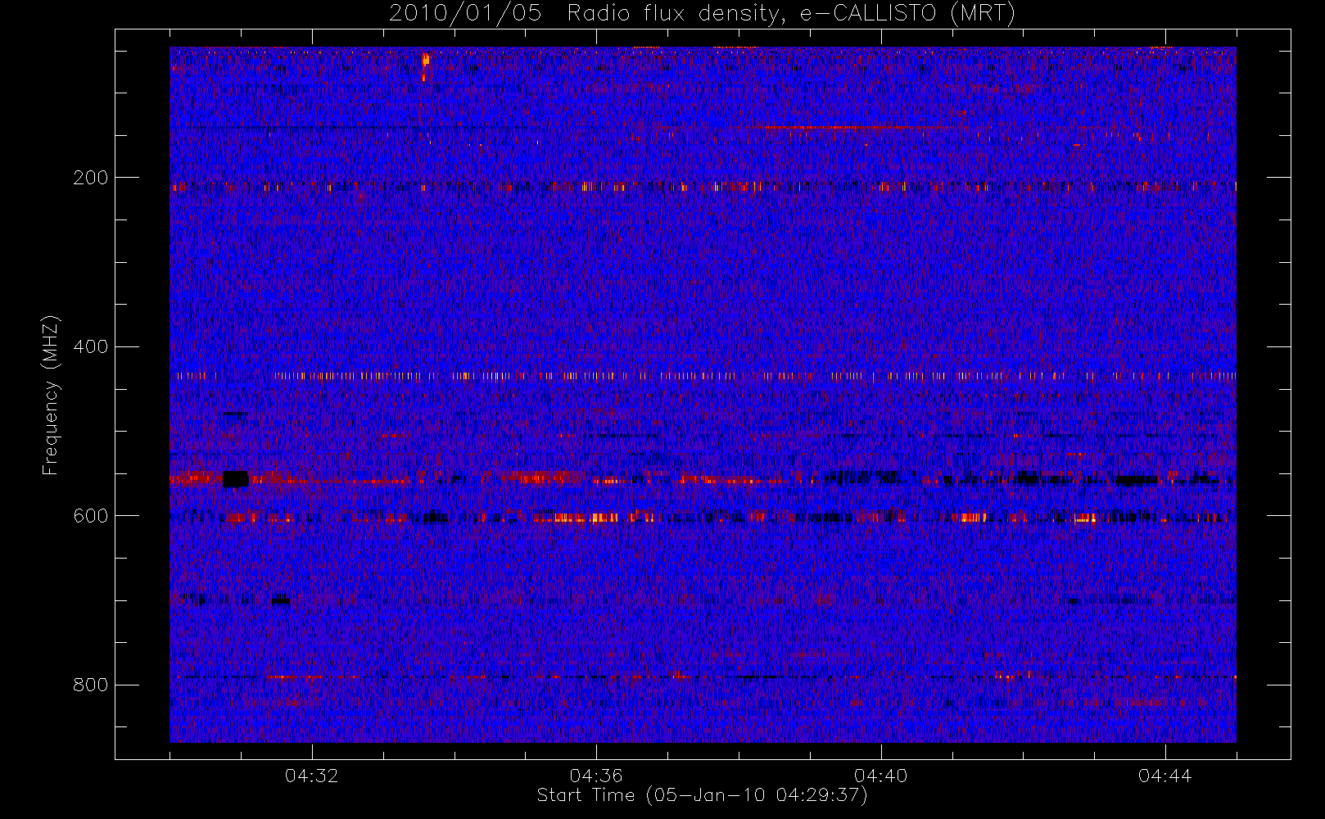This screenshot has height=819, width=1325.
Task: Click the orange burst near 04:33:30 at top
Action: coord(425,66)
